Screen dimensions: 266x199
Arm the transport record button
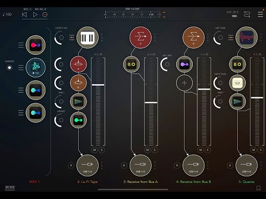tap(45, 14)
